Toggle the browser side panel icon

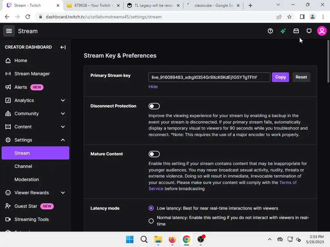click(302, 17)
